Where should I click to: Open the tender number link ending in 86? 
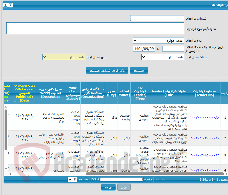tap(205, 118)
